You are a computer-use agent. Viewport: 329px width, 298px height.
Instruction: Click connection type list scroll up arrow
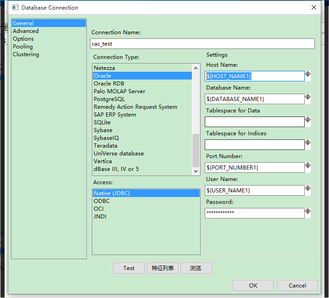(196, 68)
